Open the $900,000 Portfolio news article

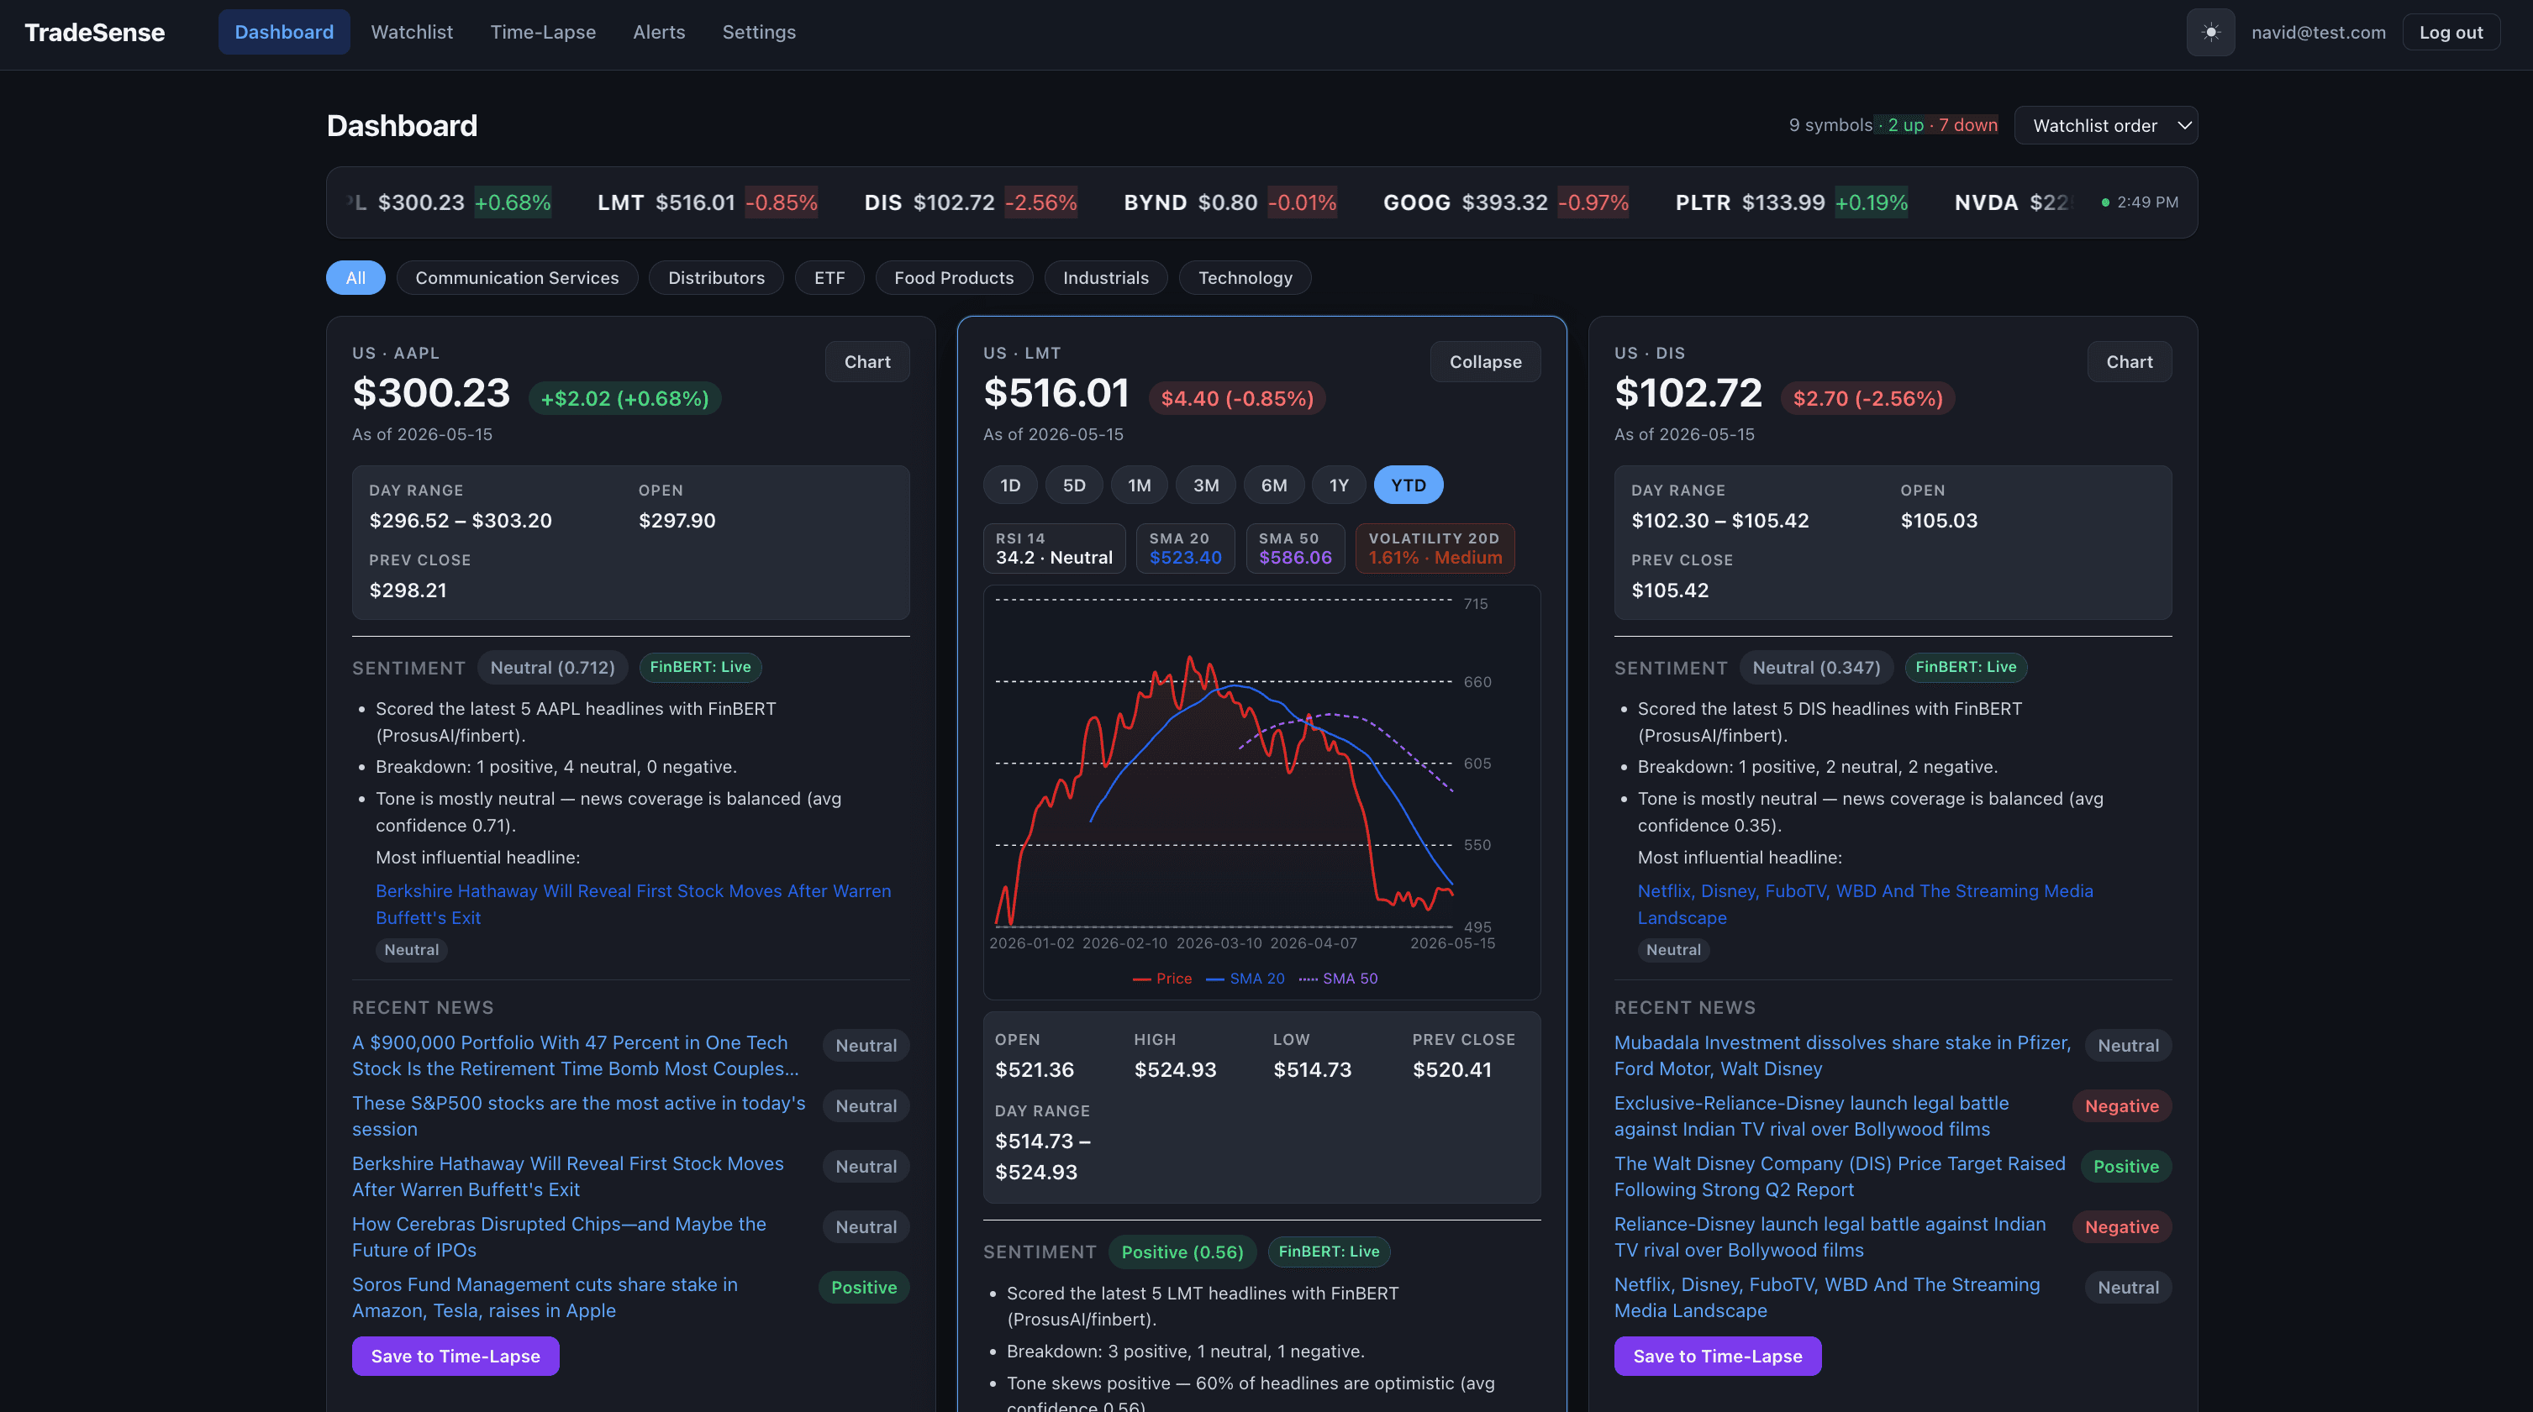(x=575, y=1055)
